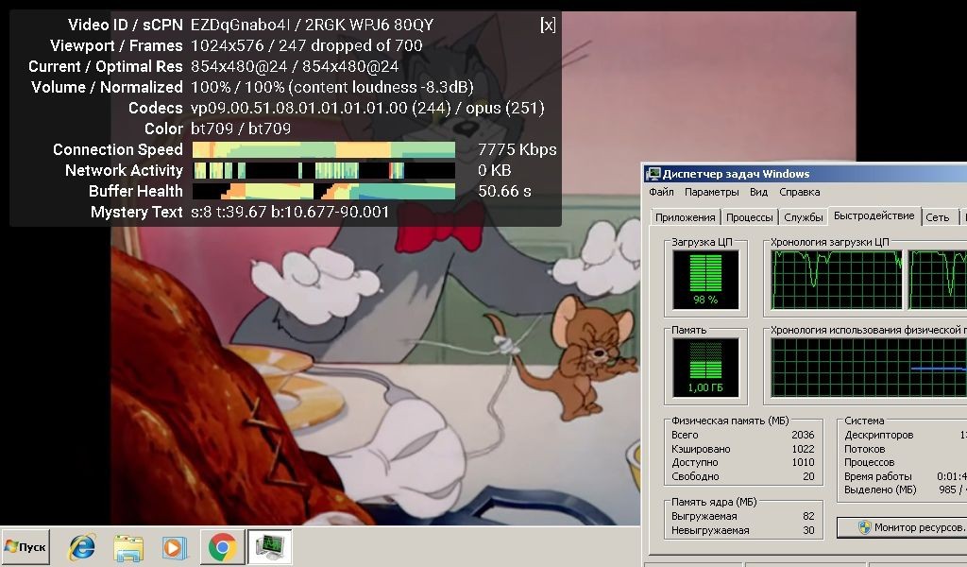Open the Вид menu in Task Manager
967x567 pixels.
click(x=758, y=192)
